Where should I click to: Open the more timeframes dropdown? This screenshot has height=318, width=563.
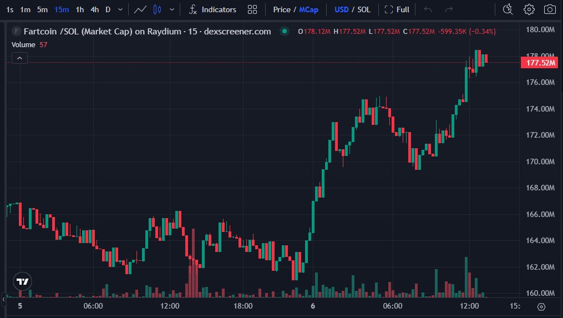(x=121, y=9)
